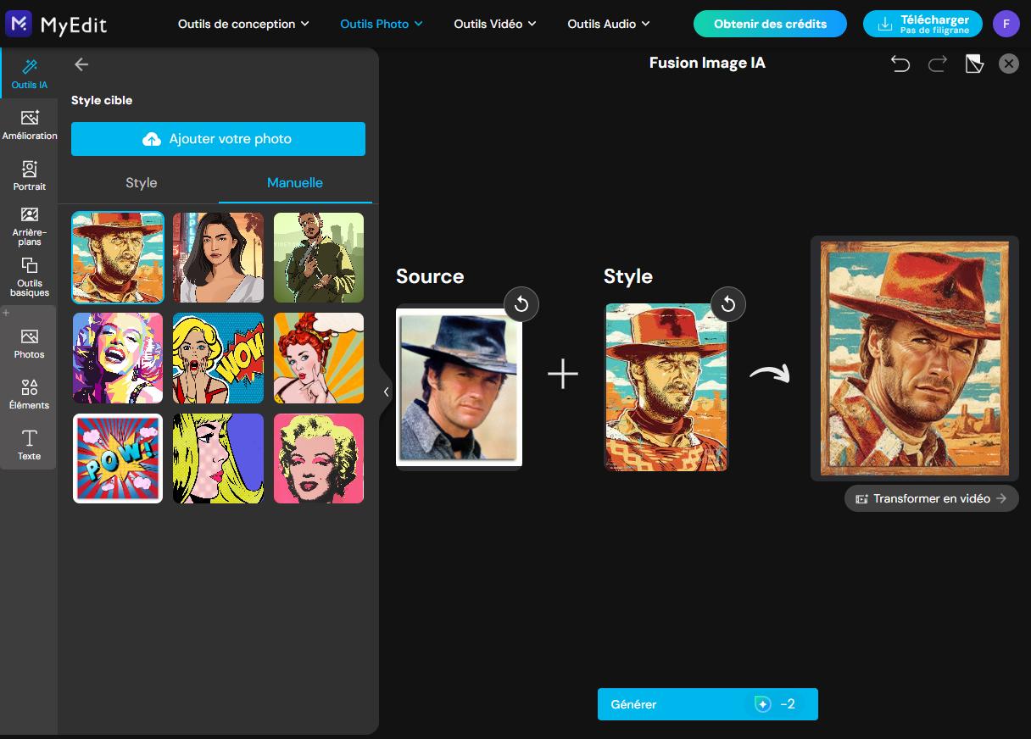The width and height of the screenshot is (1031, 739).
Task: Go back with the left arrow icon
Action: pos(81,64)
